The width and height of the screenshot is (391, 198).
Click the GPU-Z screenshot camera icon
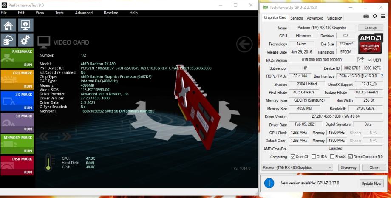(366, 16)
